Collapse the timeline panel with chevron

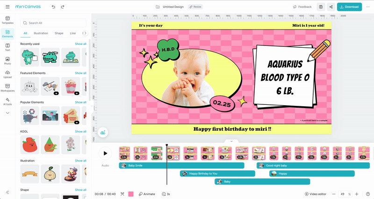(231, 141)
